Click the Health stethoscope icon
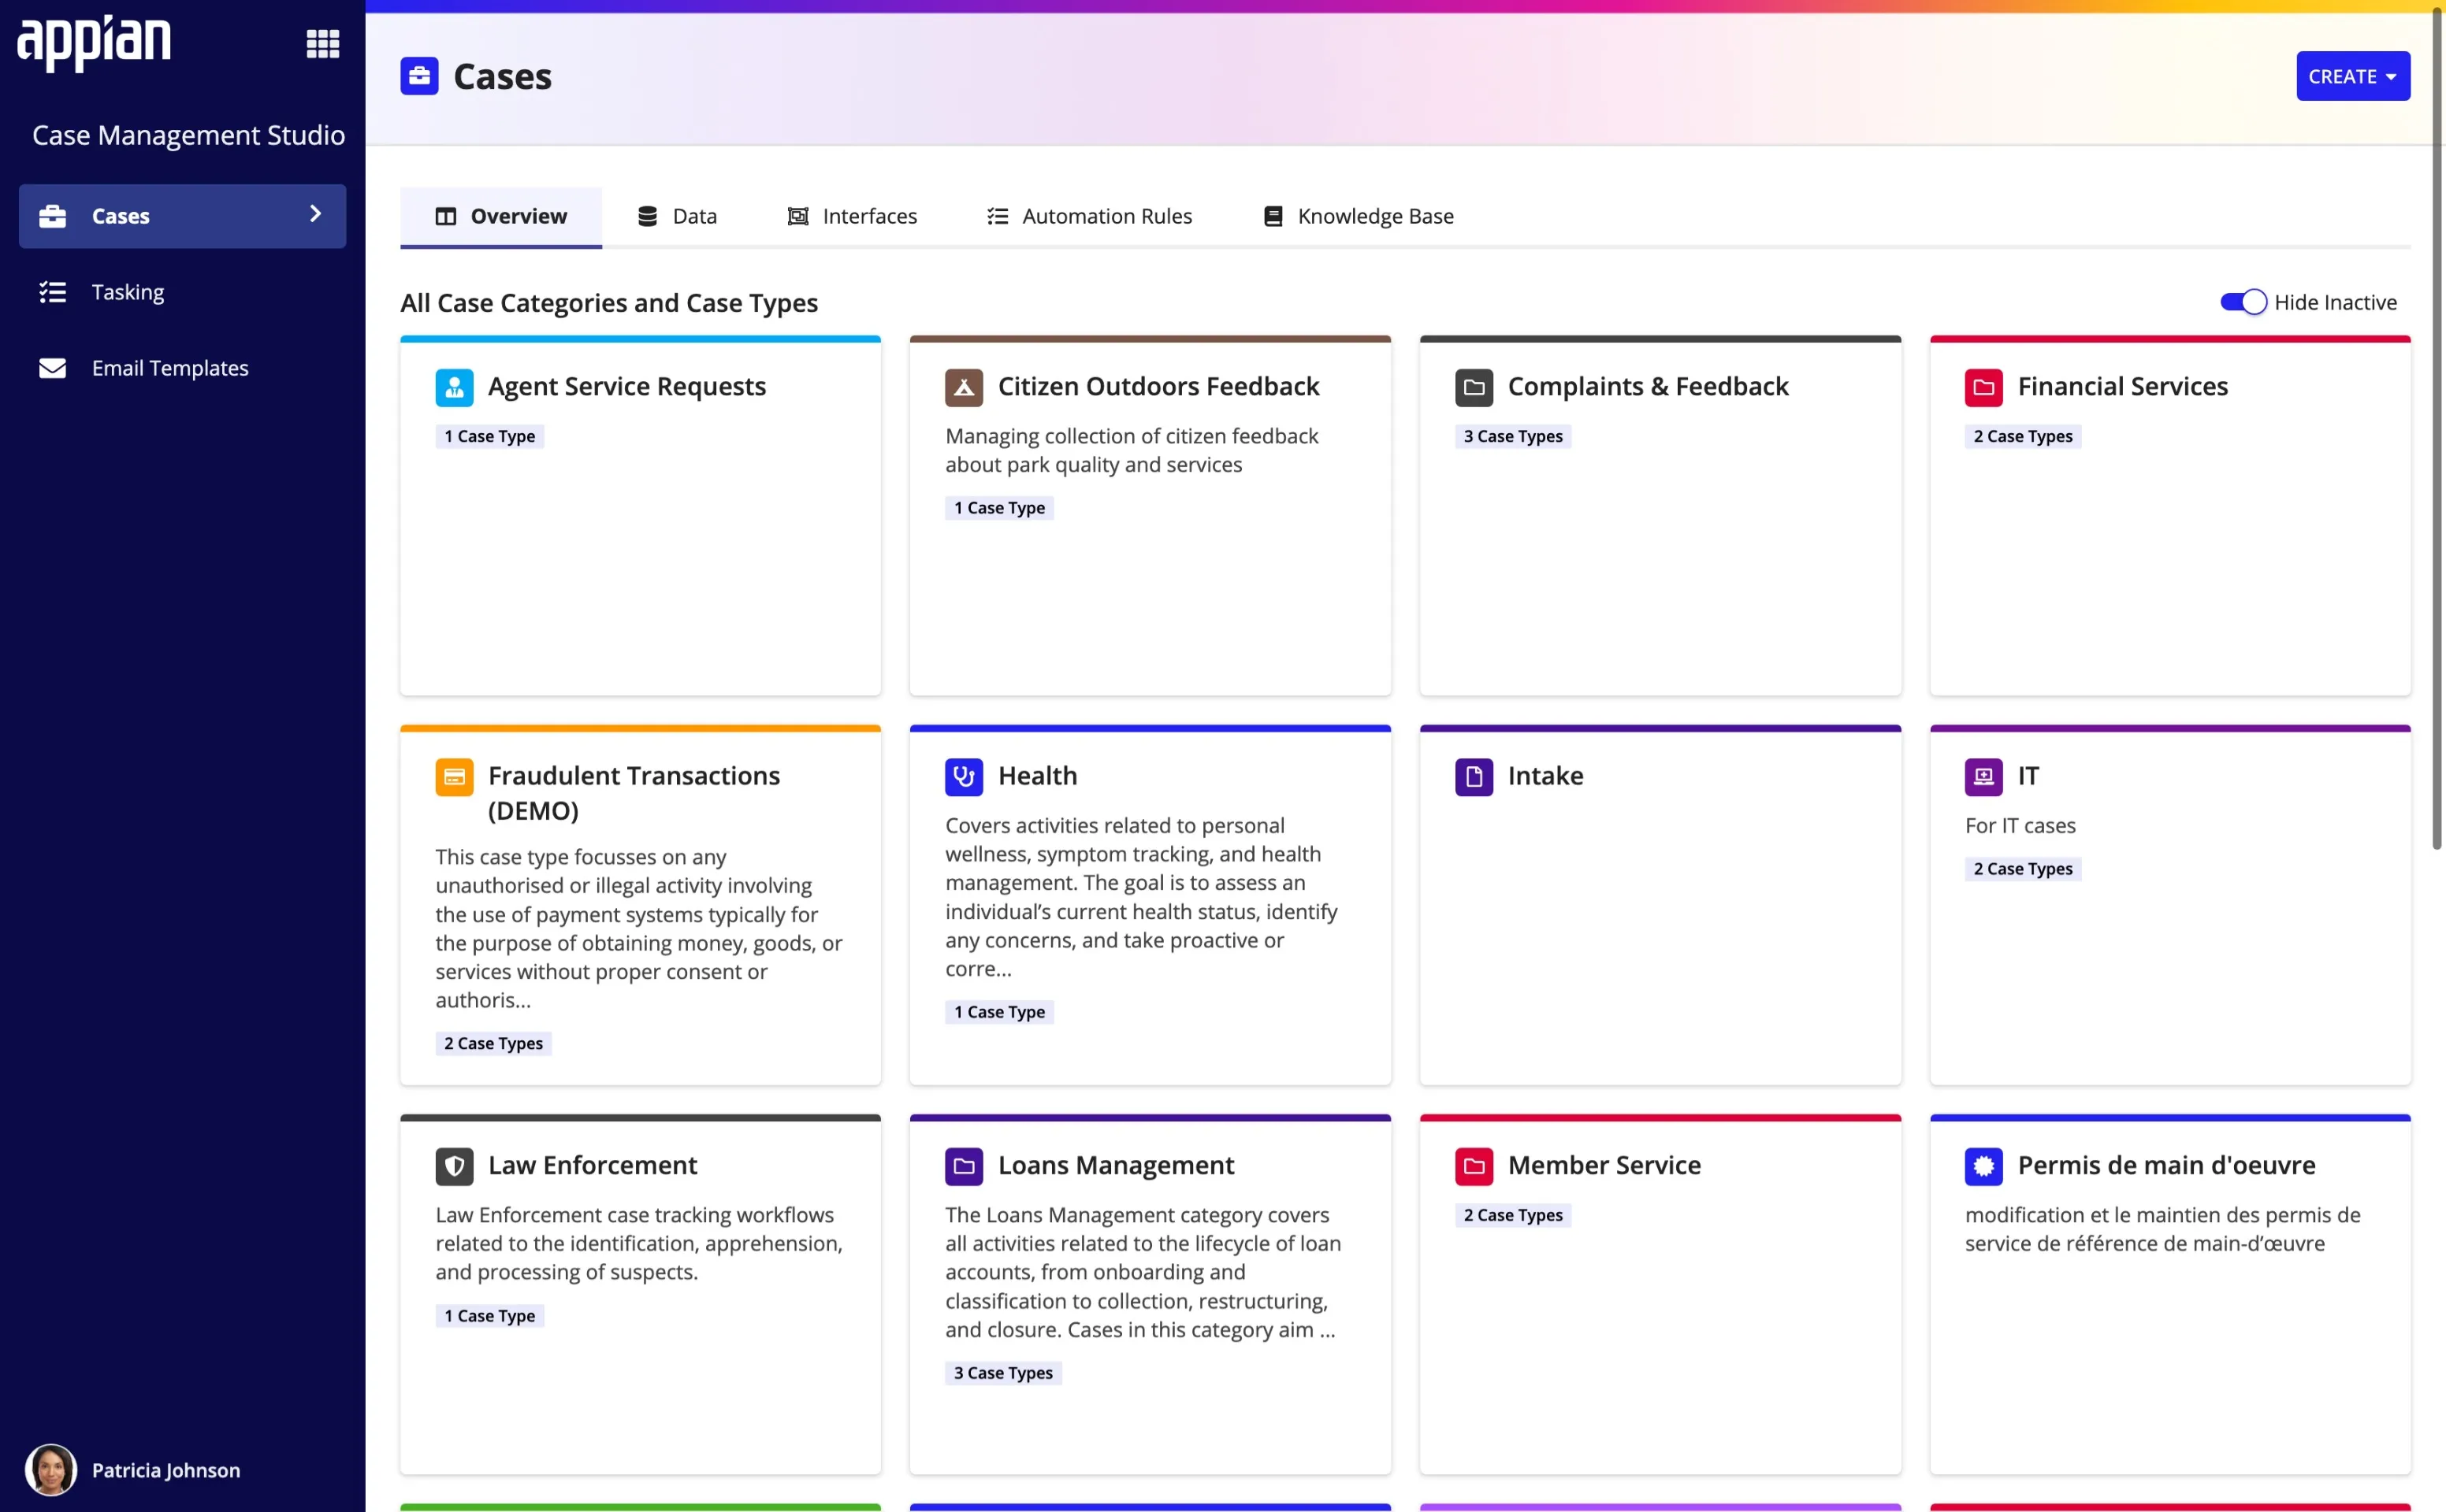This screenshot has width=2446, height=1512. point(964,776)
